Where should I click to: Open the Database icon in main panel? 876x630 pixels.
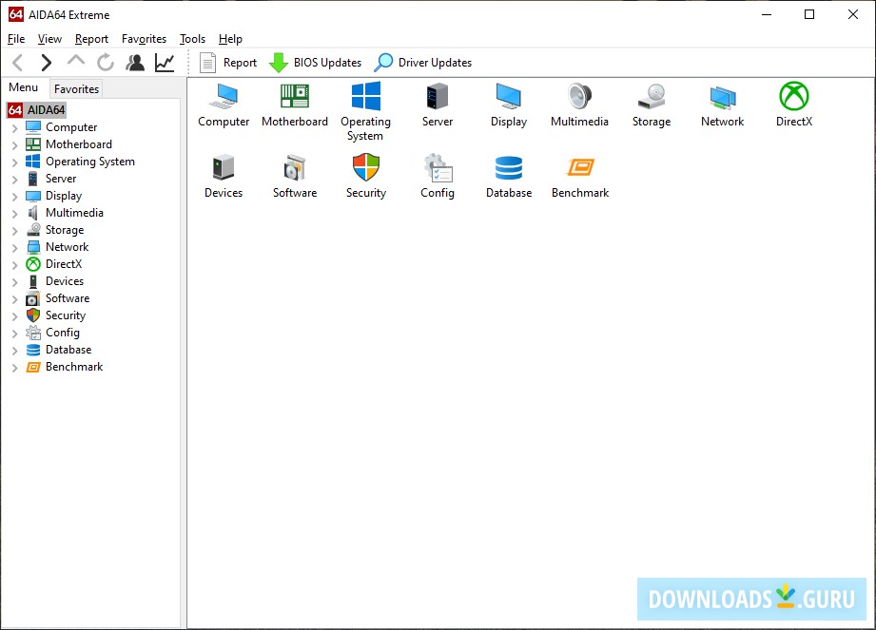point(509,168)
